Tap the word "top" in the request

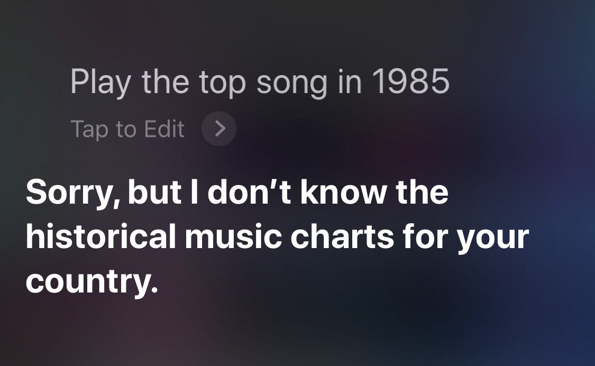coord(222,84)
